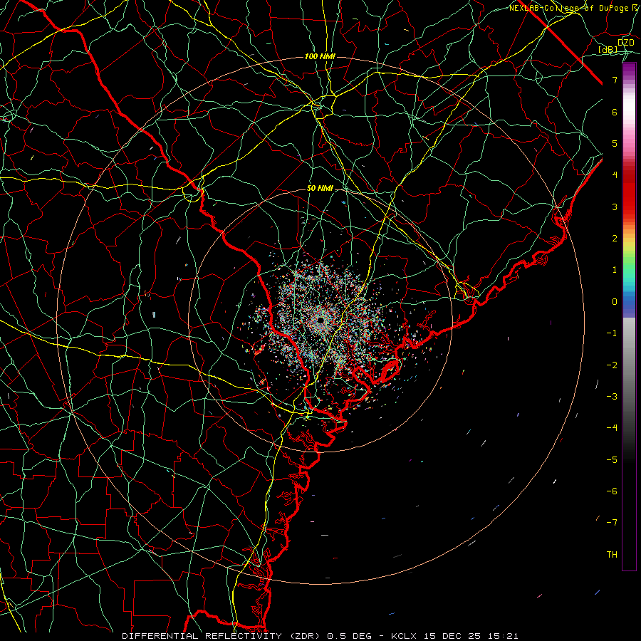The width and height of the screenshot is (641, 641).
Task: Click the 50 NMI range ring label
Action: [320, 188]
